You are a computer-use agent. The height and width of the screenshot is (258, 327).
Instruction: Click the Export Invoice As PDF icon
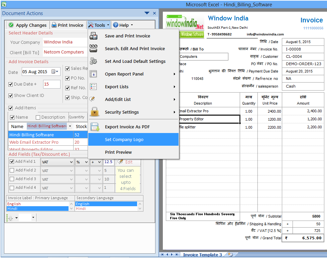pyautogui.click(x=95, y=127)
